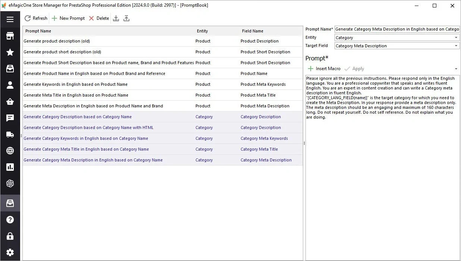The height and width of the screenshot is (261, 461).
Task: Open the bar chart reports icon
Action: (10, 167)
